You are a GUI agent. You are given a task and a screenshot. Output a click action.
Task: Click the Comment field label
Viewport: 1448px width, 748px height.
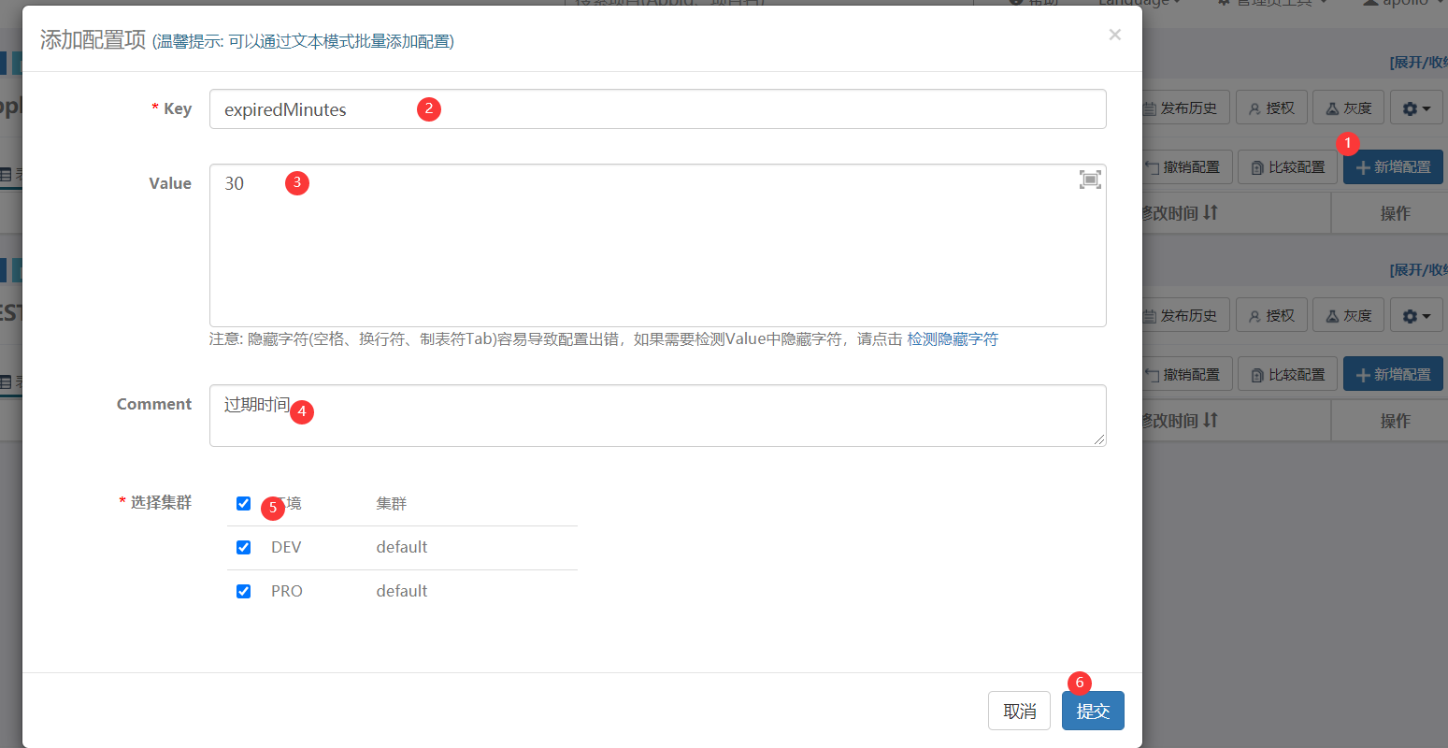tap(154, 404)
